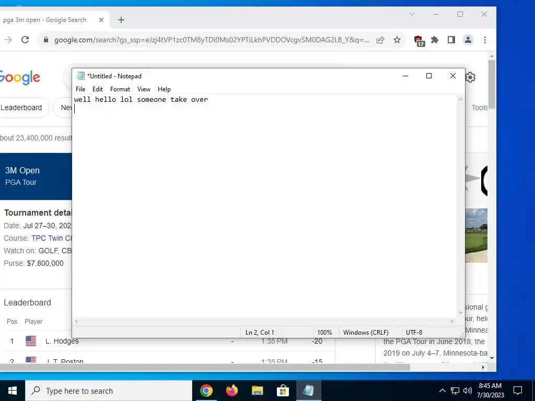Click the Chrome page vertical scrollbar thumb
Image resolution: width=535 pixels, height=401 pixels.
(x=492, y=84)
